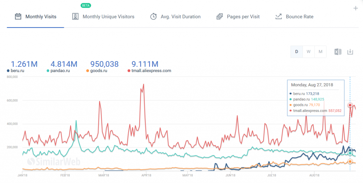Screen dimensions: 363x183
Task: Switch granularity to Daily (D)
Action: pos(297,52)
